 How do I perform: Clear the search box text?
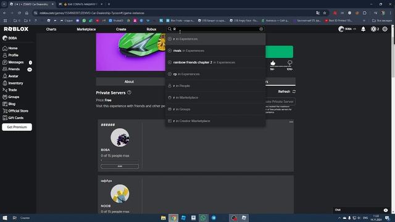pyautogui.click(x=261, y=29)
